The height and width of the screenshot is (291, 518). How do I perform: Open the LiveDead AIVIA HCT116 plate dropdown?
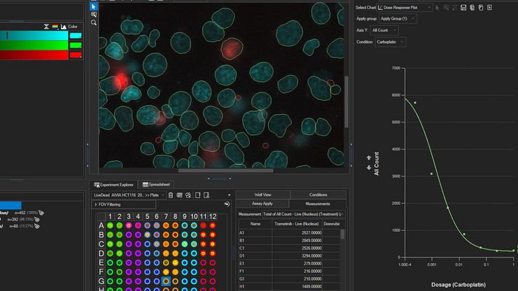click(x=129, y=195)
